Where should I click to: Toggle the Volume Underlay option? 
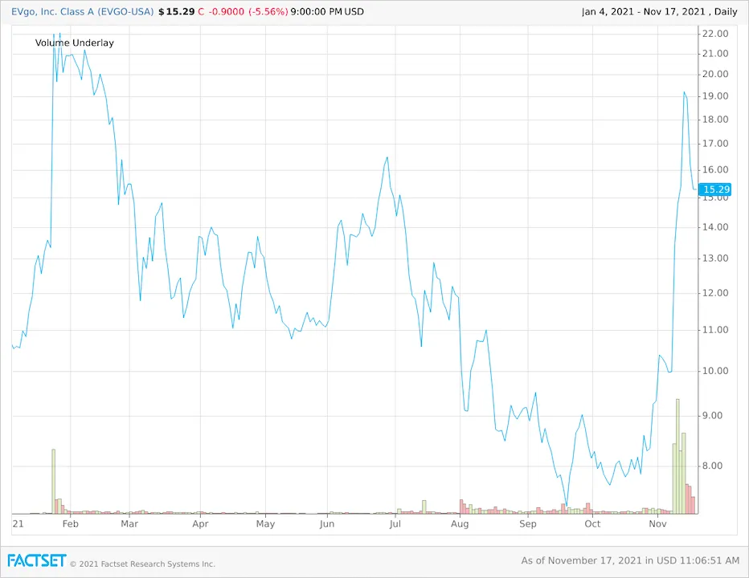pyautogui.click(x=75, y=43)
